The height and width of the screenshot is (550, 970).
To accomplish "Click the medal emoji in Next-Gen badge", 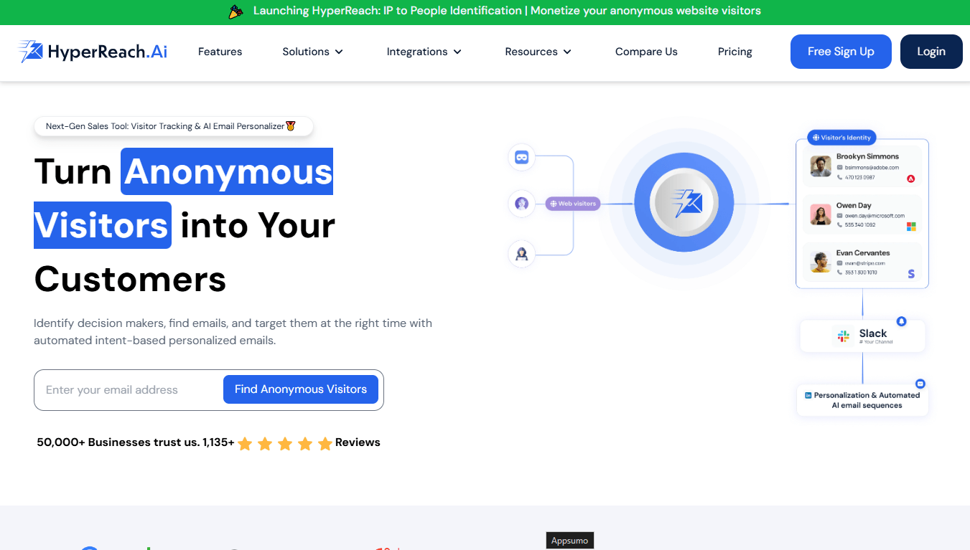I will [x=291, y=126].
